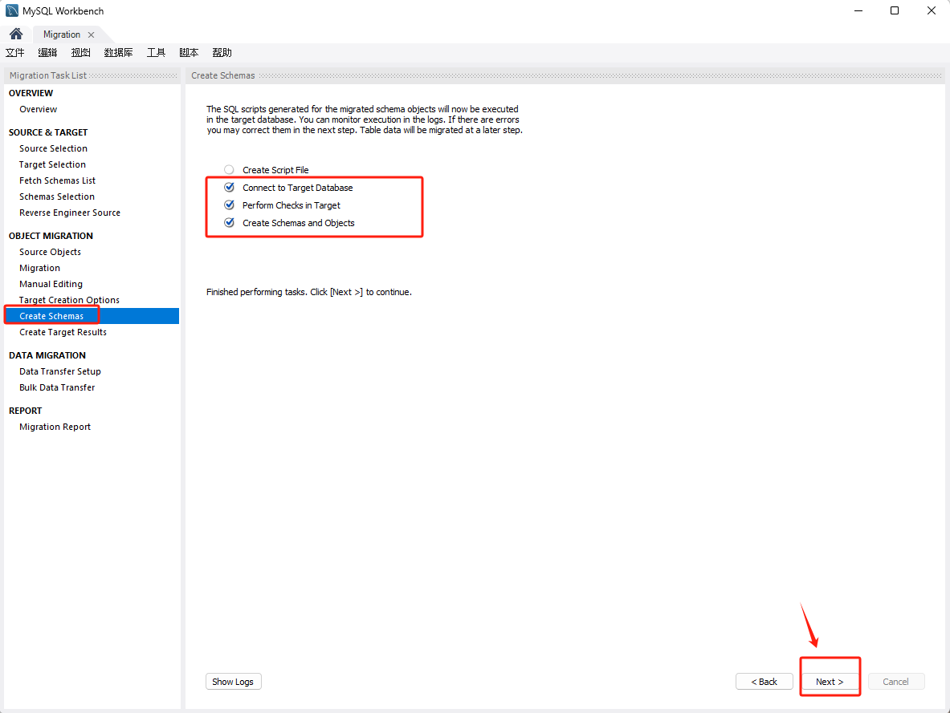Click the Show Logs button

tap(233, 682)
